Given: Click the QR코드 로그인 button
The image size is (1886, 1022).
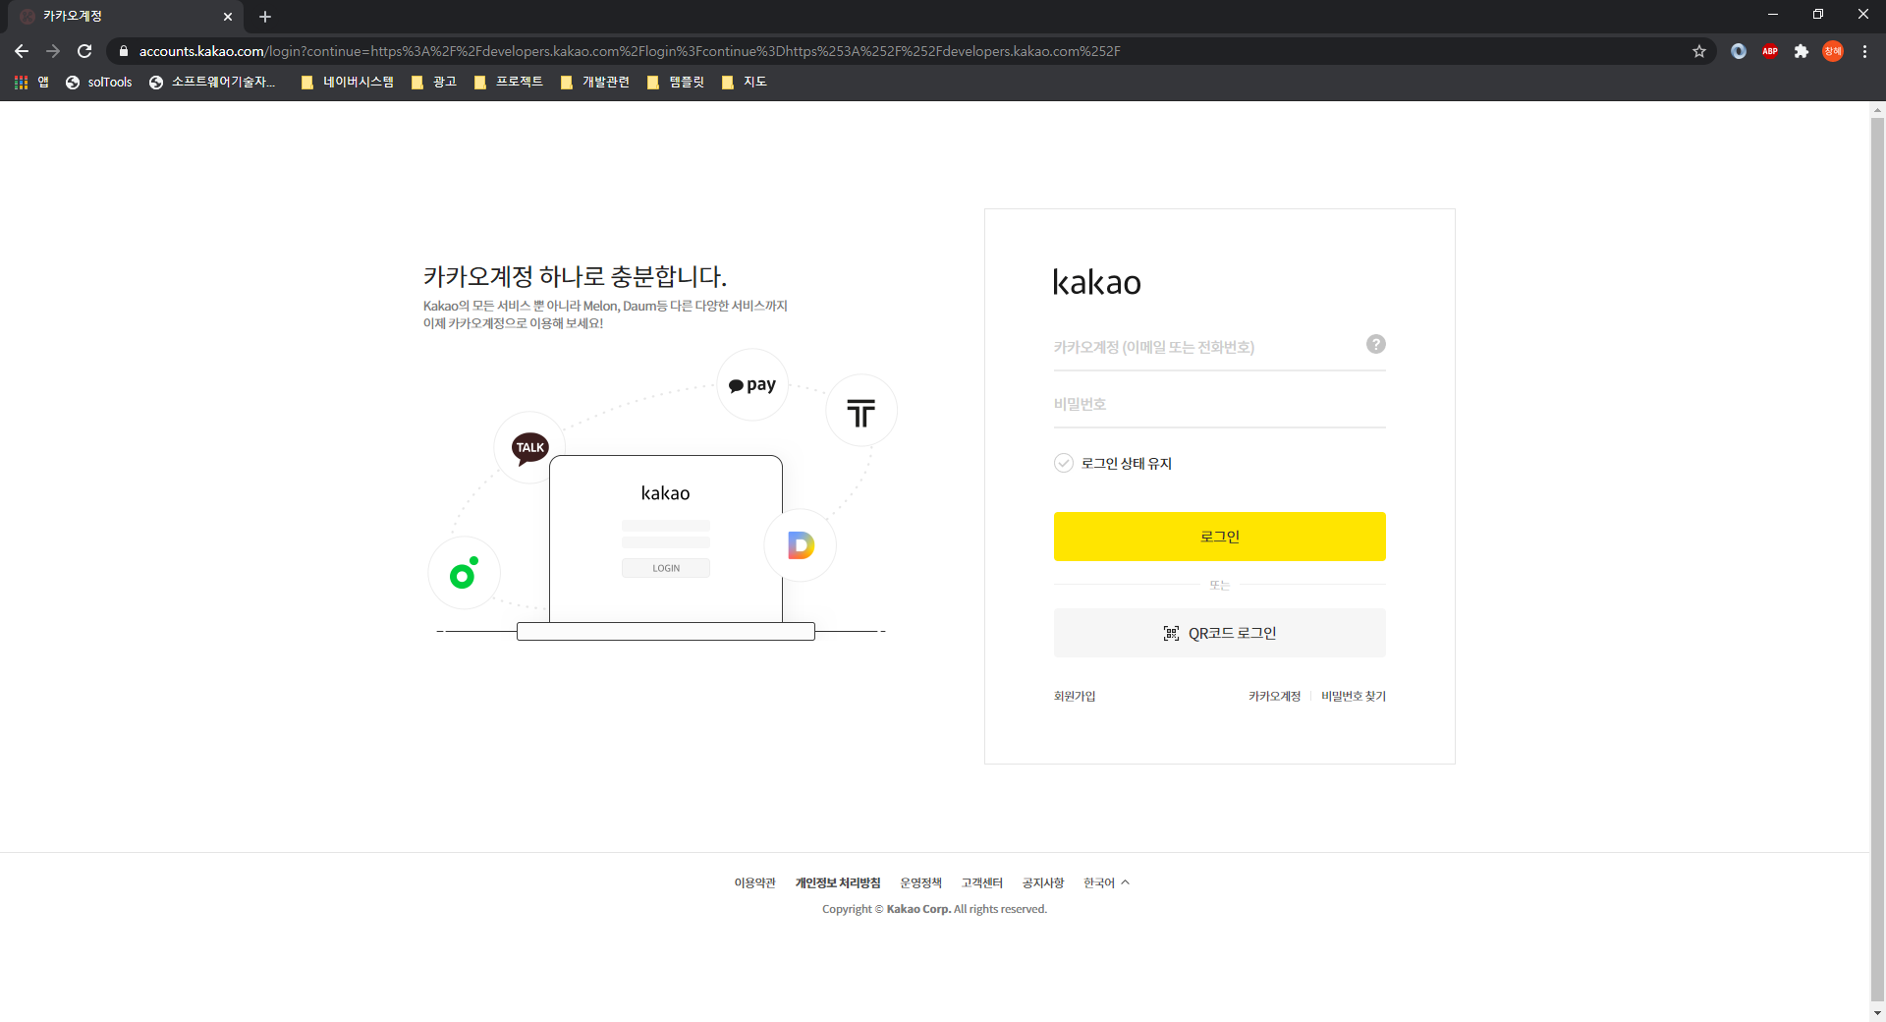Looking at the screenshot, I should 1220,633.
